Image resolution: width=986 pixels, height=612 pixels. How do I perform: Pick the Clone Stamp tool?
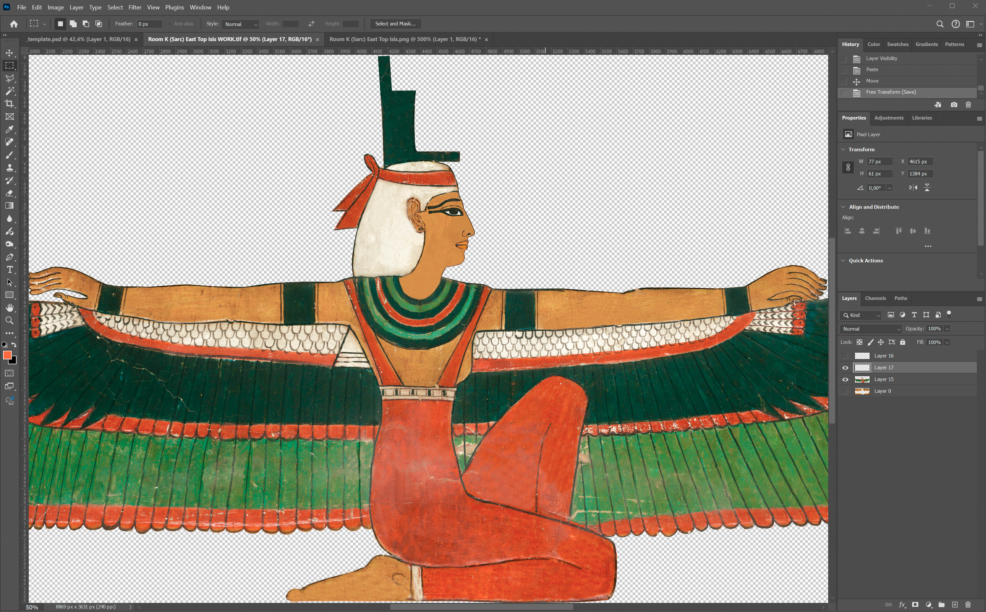(9, 168)
